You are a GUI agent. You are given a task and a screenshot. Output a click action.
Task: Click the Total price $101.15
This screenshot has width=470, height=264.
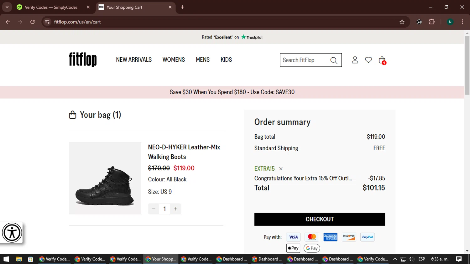374,188
